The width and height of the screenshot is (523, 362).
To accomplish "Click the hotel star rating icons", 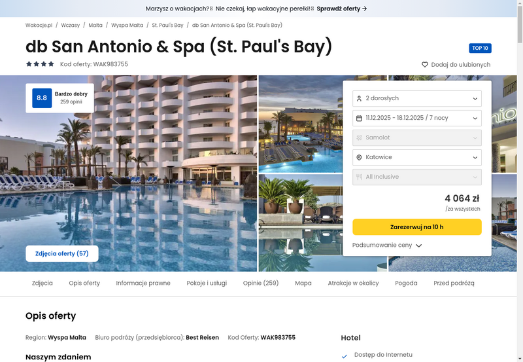I will pos(40,64).
